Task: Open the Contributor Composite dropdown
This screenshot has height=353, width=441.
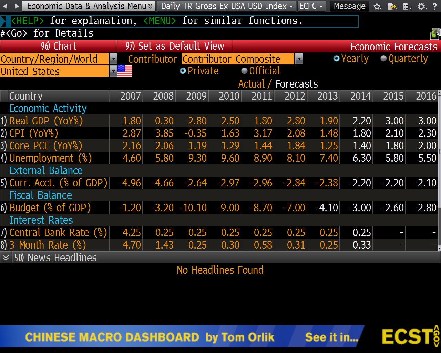Action: tap(298, 59)
